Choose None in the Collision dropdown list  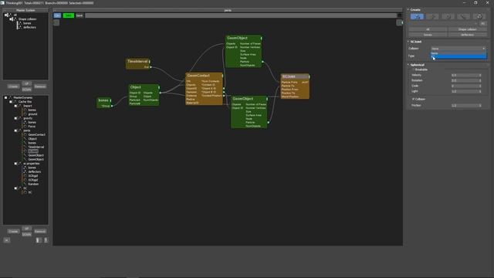pyautogui.click(x=458, y=53)
